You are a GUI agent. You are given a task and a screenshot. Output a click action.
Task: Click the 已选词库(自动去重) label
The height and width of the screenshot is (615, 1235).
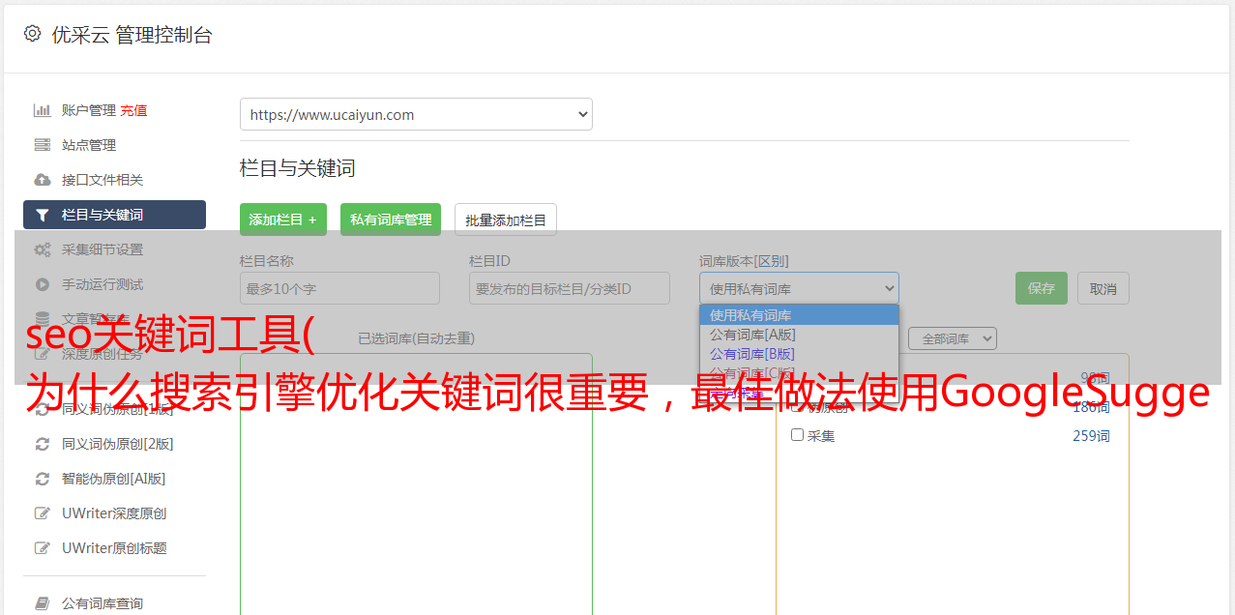click(x=416, y=338)
